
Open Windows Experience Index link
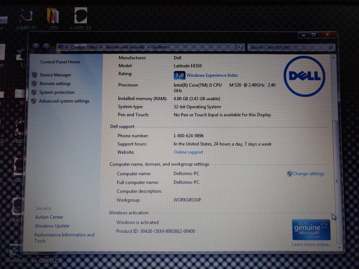point(212,75)
